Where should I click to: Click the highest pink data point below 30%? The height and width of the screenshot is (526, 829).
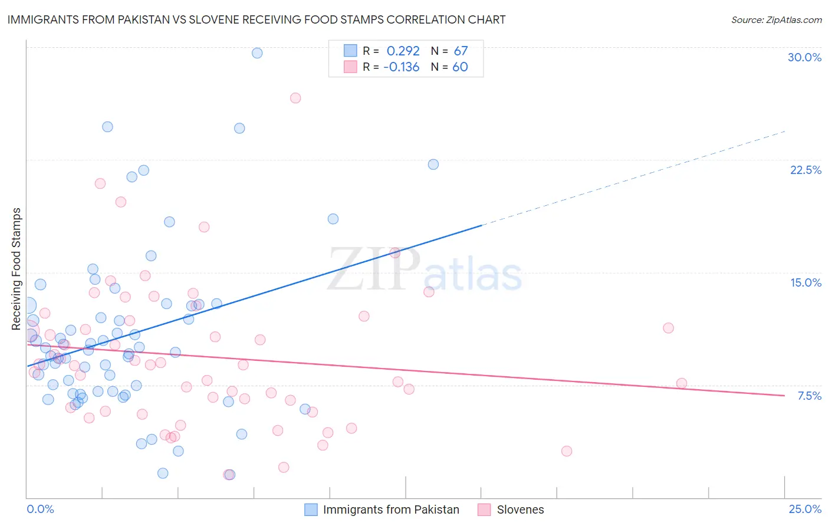tap(295, 98)
